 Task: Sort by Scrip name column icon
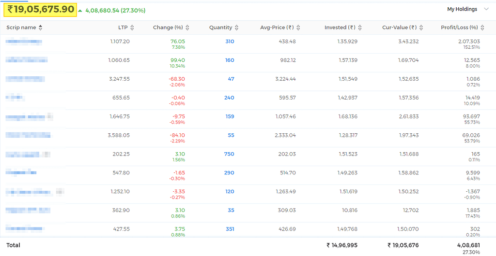[x=40, y=28]
